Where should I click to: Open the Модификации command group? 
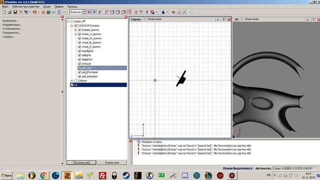[12, 24]
